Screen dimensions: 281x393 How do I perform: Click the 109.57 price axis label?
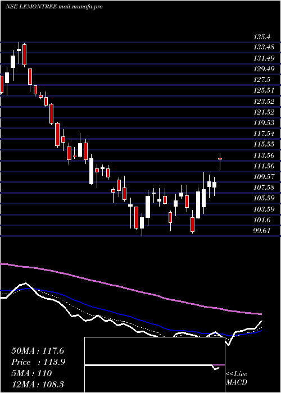coord(264,177)
